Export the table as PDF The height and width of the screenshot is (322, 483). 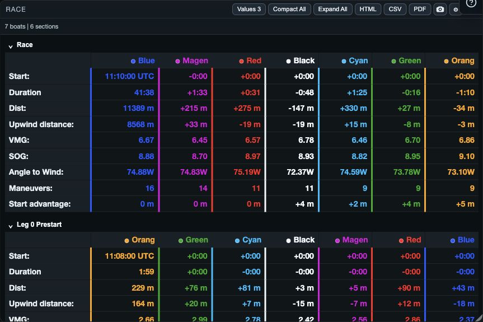[x=420, y=10]
